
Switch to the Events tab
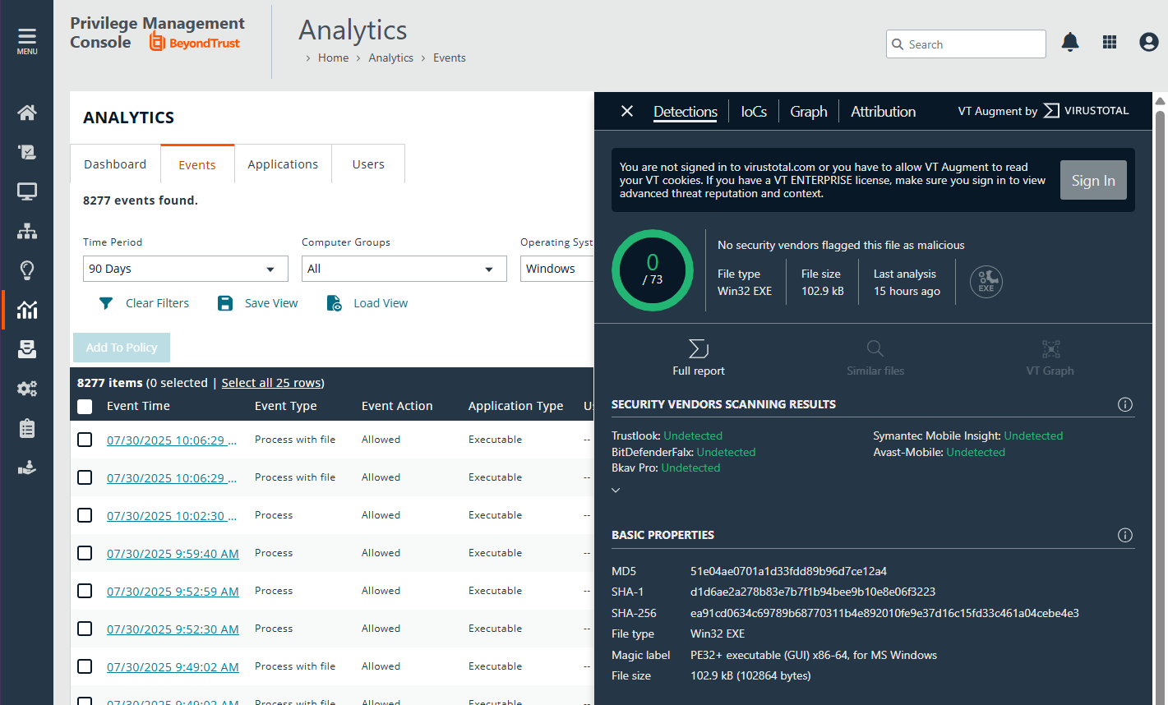point(197,164)
